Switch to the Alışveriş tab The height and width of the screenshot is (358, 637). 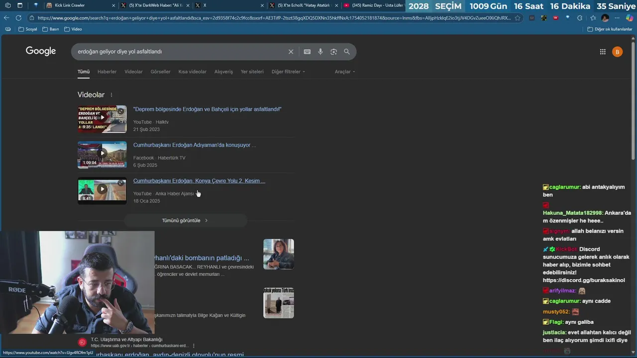tap(223, 72)
